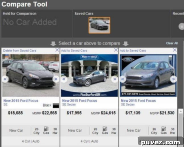The image size is (184, 147).
Task: Click the MSRP $24,615 value
Action: (x=108, y=113)
